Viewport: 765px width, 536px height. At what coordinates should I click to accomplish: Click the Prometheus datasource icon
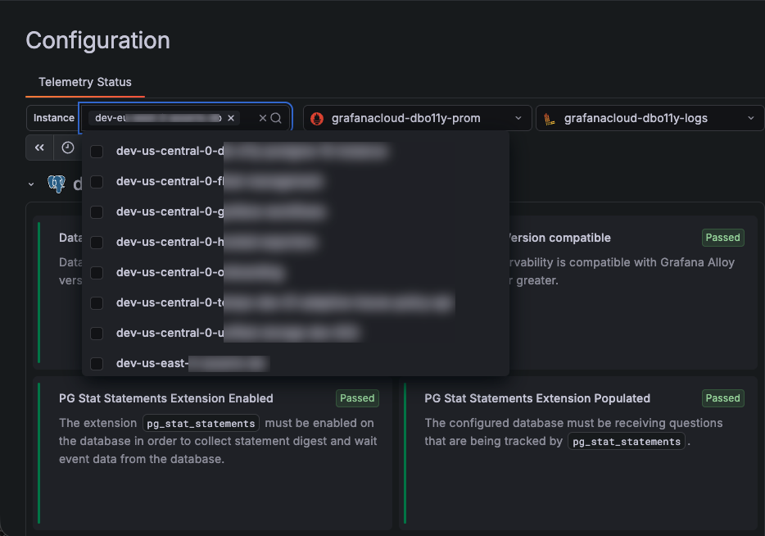point(316,118)
